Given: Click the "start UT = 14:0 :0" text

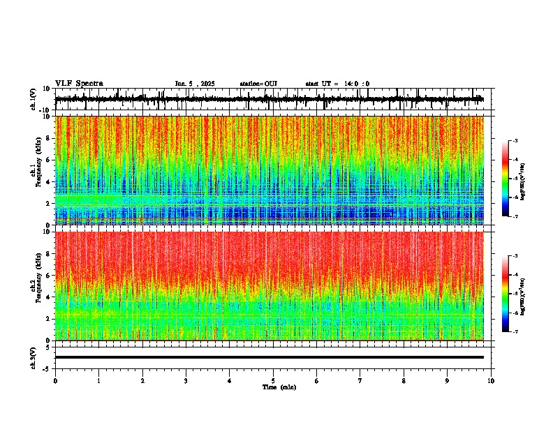Looking at the screenshot, I should point(337,84).
